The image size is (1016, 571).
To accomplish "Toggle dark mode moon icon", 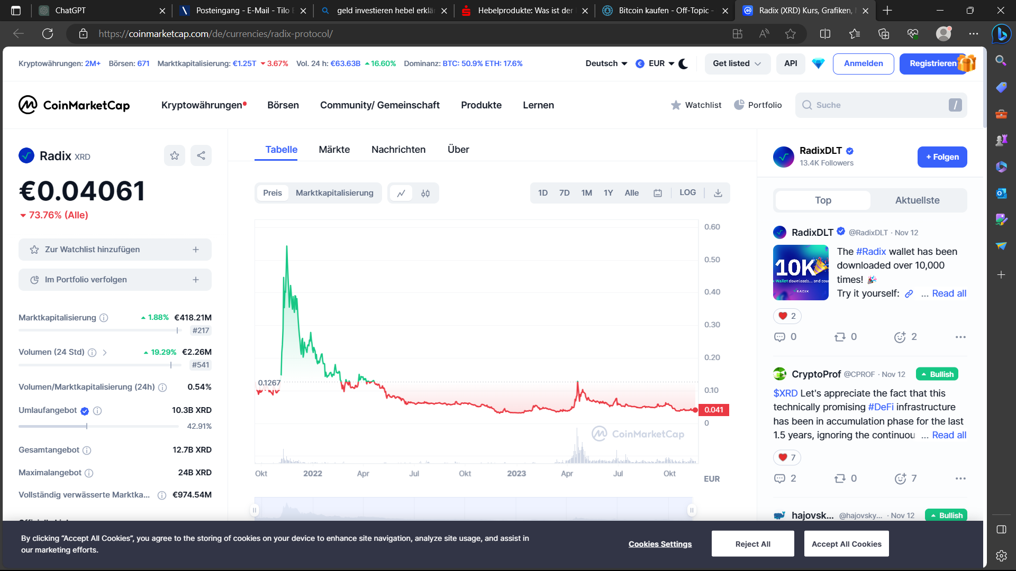I will (x=684, y=63).
